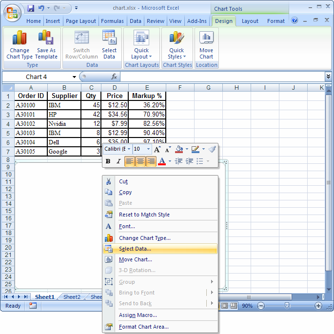Choose Reset to Match Style
334x334 pixels.
[x=160, y=215]
